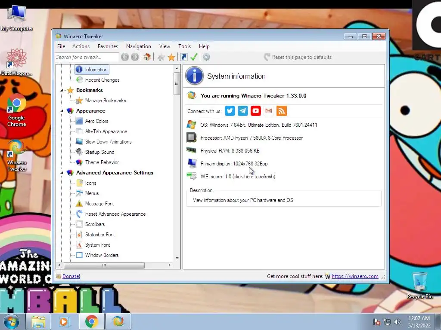Click the RAM memory icon
441x330 pixels.
point(191,150)
